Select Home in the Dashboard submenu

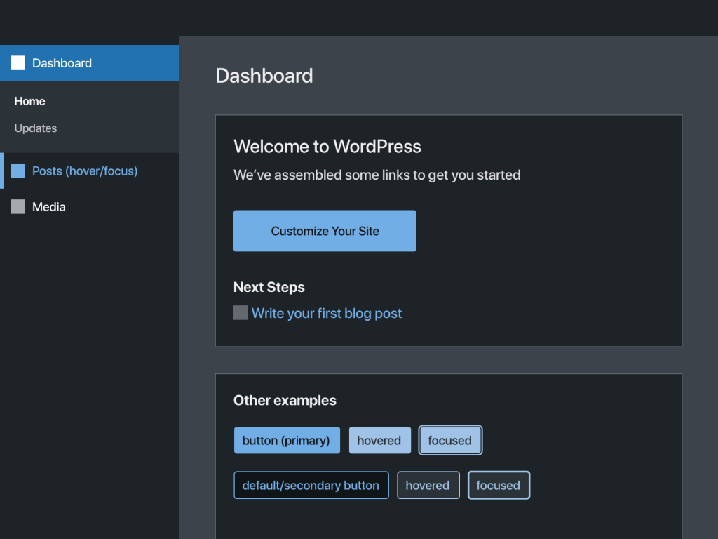(29, 101)
